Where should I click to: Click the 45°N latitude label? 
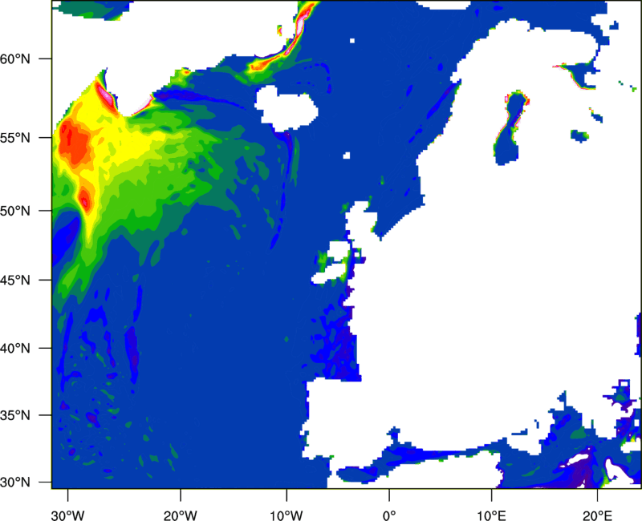point(15,280)
